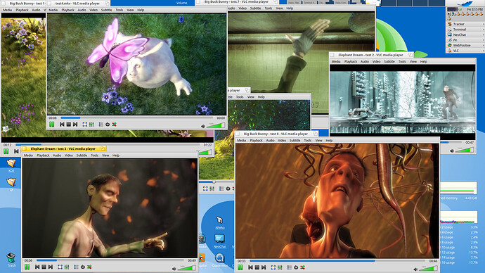
Task: Click the seek bar in test4.mkv window
Action: point(136,118)
